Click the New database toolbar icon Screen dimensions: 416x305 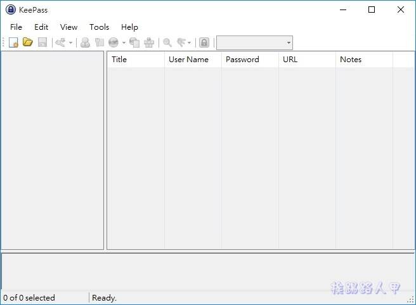coord(13,42)
